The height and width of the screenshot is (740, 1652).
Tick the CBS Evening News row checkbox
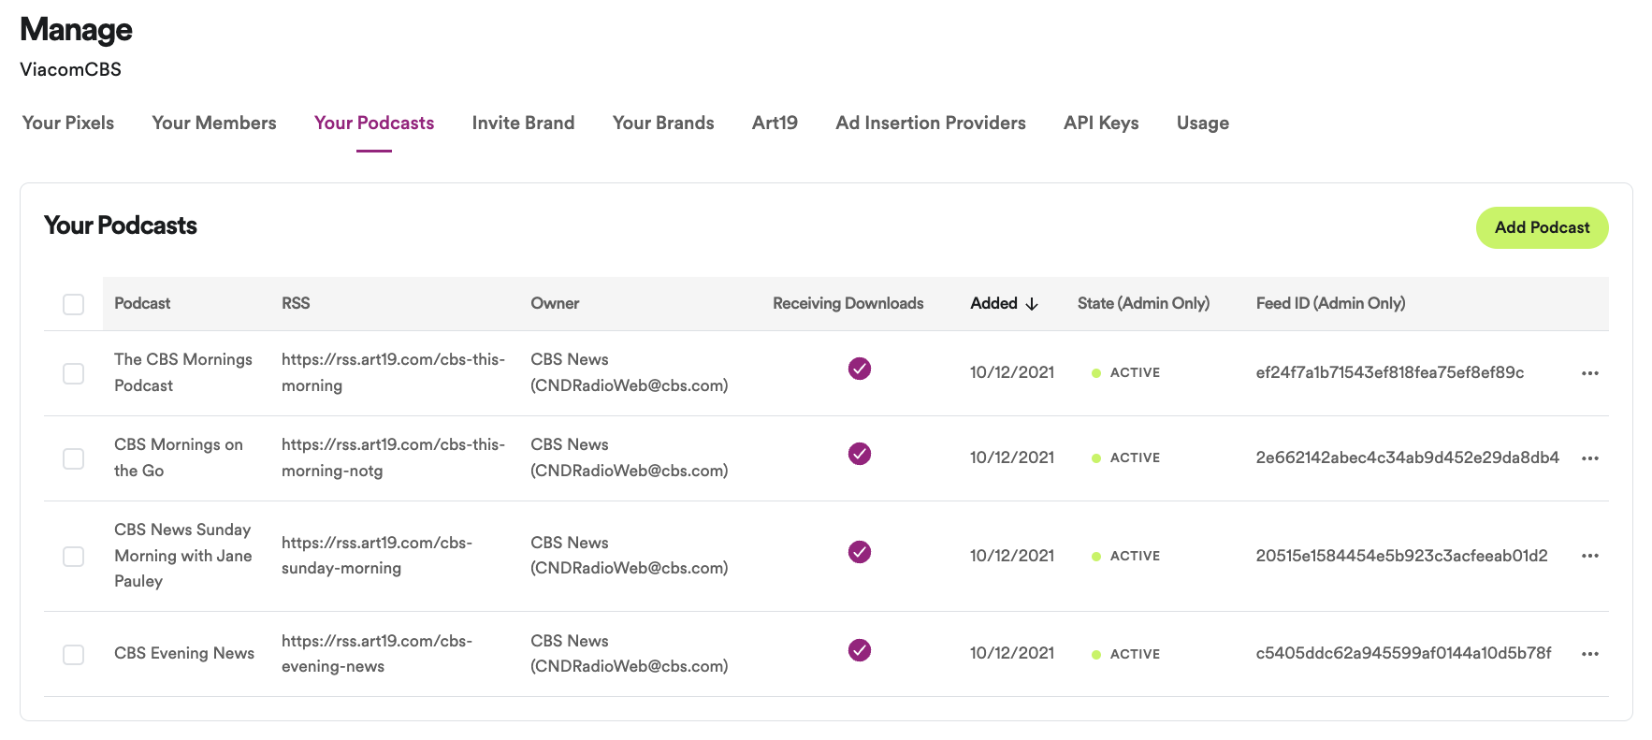point(73,654)
